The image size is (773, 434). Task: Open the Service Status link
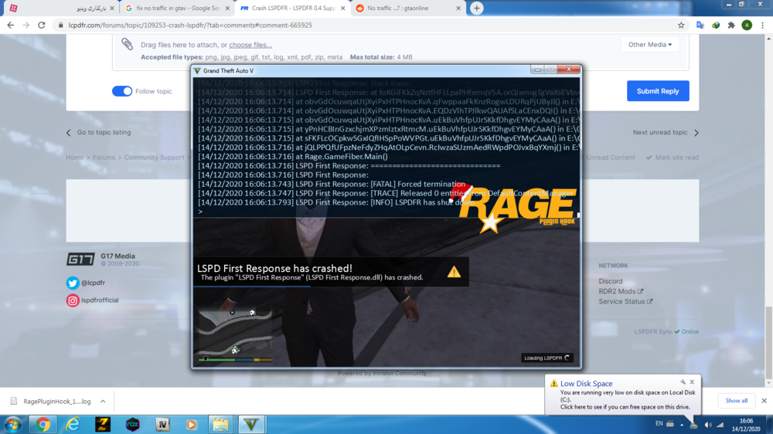[x=625, y=301]
